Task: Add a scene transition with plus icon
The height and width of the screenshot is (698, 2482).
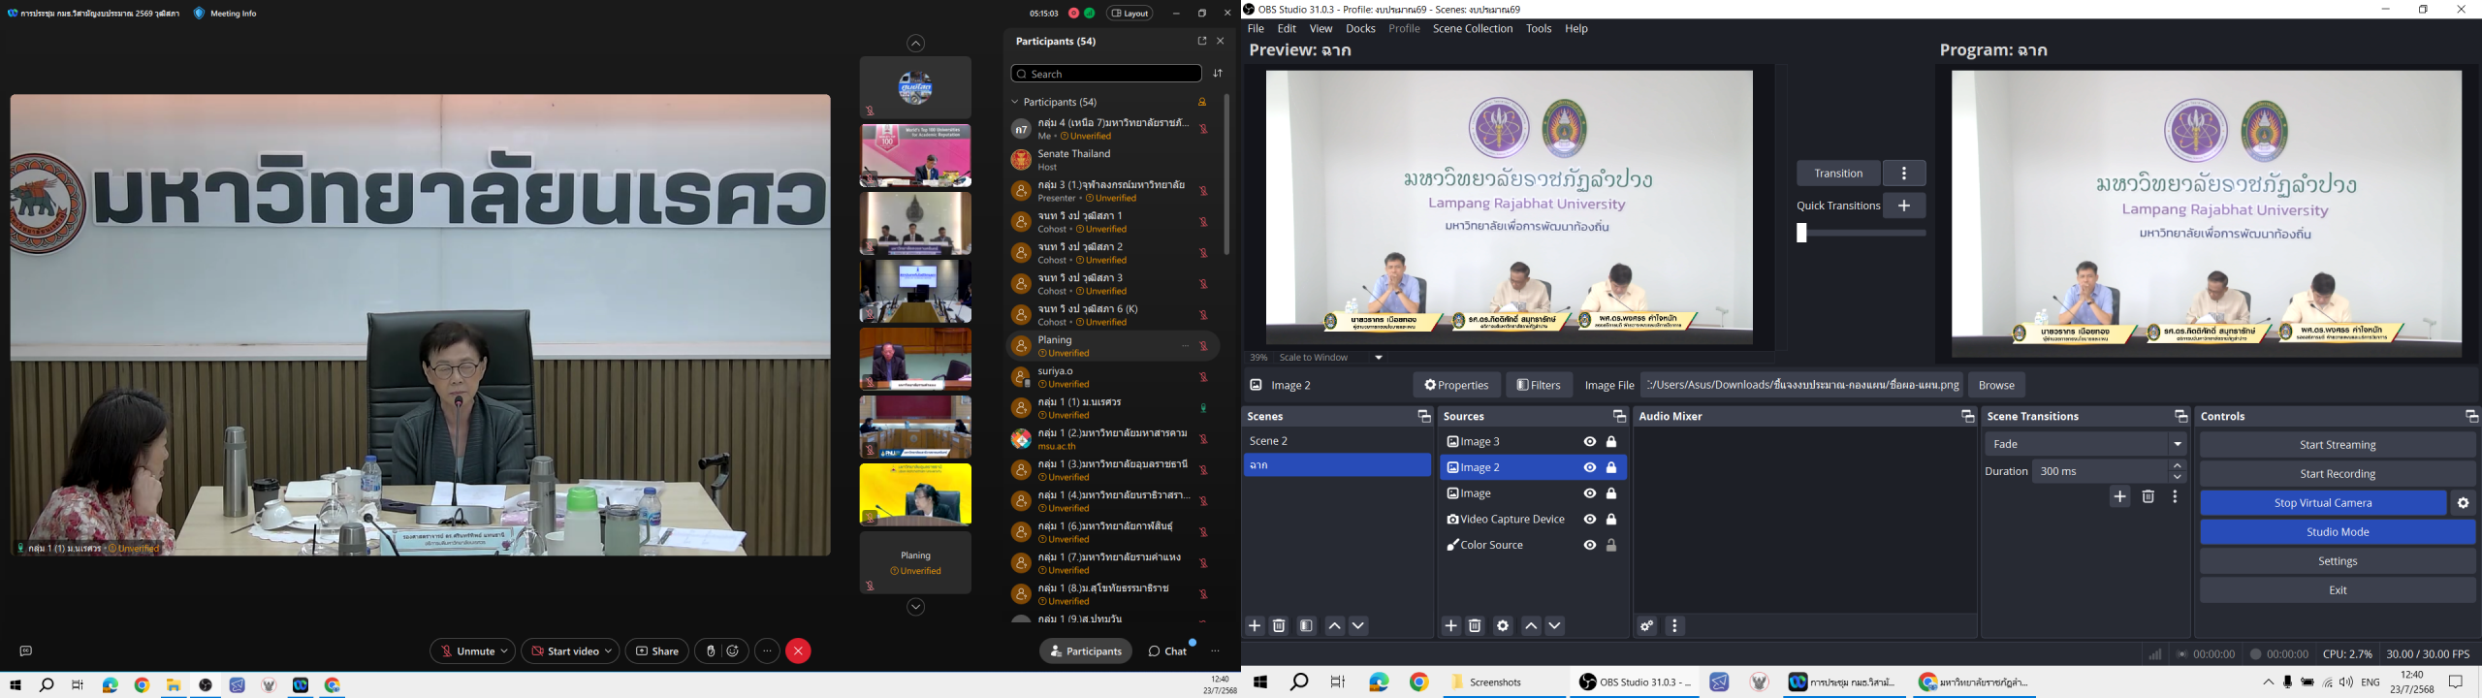Action: [2119, 497]
